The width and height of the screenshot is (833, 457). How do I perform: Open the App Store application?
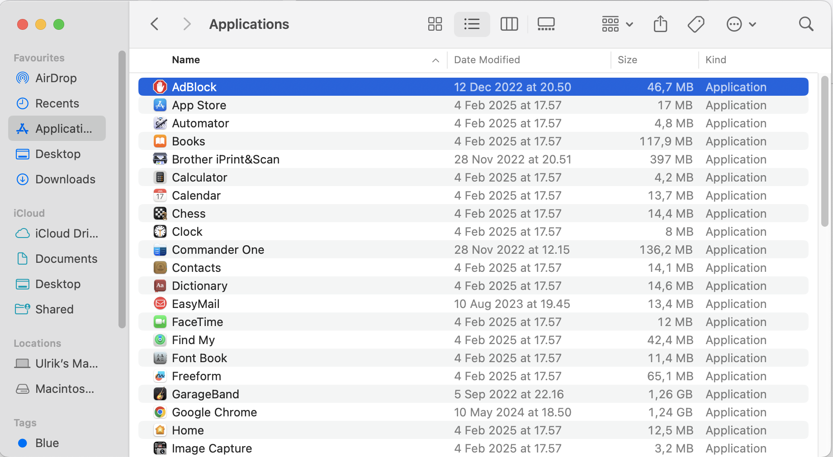[x=199, y=105]
